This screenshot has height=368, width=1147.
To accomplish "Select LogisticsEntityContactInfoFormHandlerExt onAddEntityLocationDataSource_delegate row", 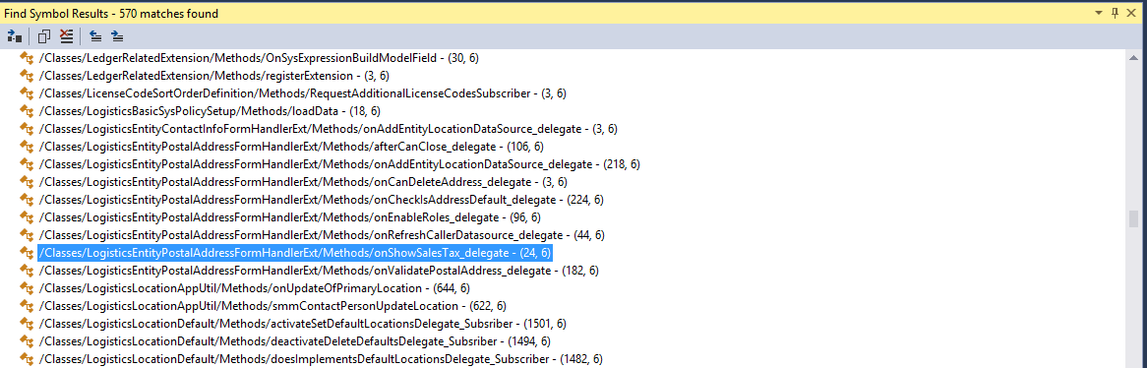I will pyautogui.click(x=329, y=129).
